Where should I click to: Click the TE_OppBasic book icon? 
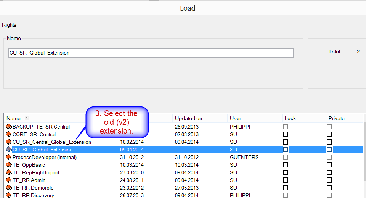click(8, 165)
